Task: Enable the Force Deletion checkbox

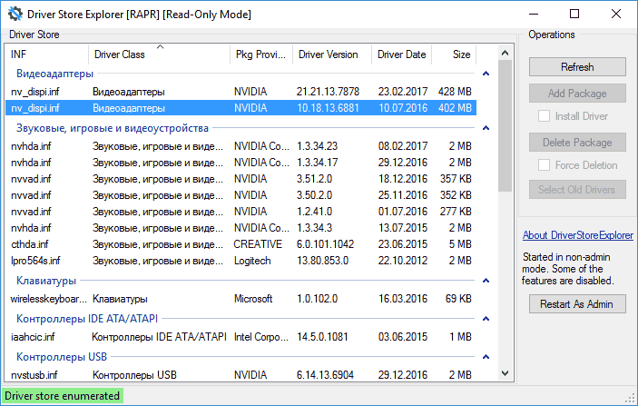Action: 544,165
